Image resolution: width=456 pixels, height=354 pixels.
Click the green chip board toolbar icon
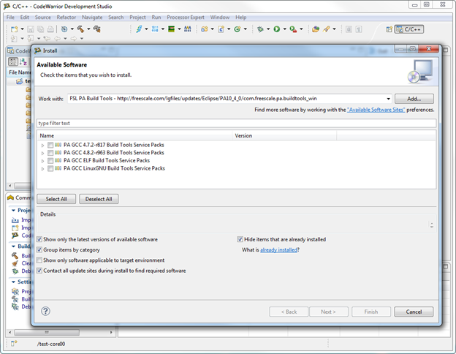pos(172,29)
